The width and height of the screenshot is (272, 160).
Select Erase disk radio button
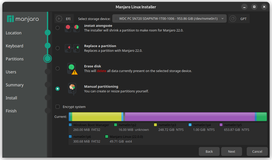(x=58, y=68)
